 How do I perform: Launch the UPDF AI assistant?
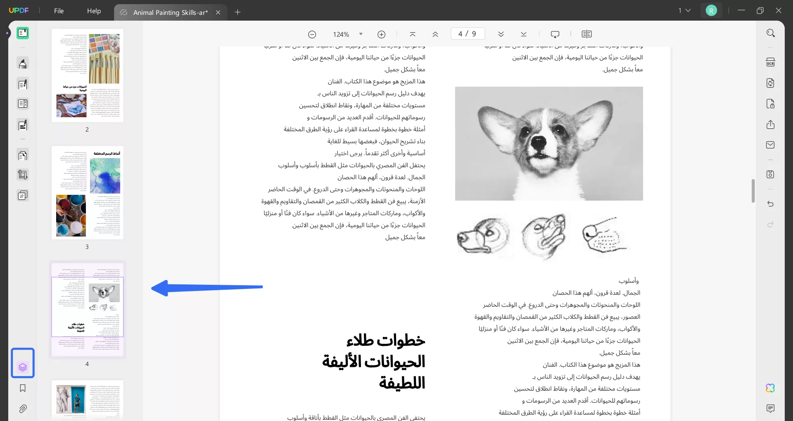click(771, 388)
